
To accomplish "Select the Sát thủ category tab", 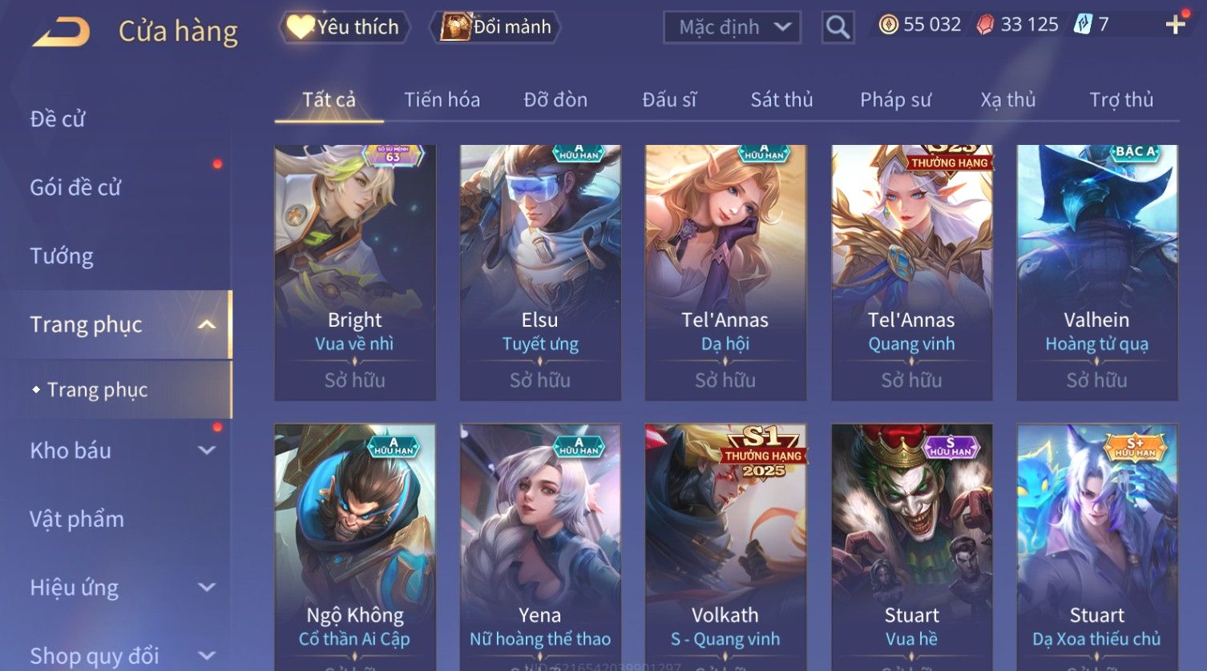I will point(781,99).
